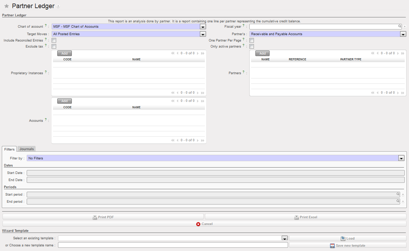The height and width of the screenshot is (251, 409).
Task: Click the help question mark beside Exclude tax
Action: pyautogui.click(x=46, y=46)
